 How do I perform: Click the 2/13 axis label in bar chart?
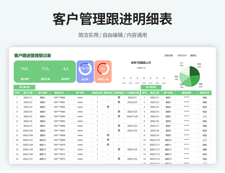[x=144, y=83]
